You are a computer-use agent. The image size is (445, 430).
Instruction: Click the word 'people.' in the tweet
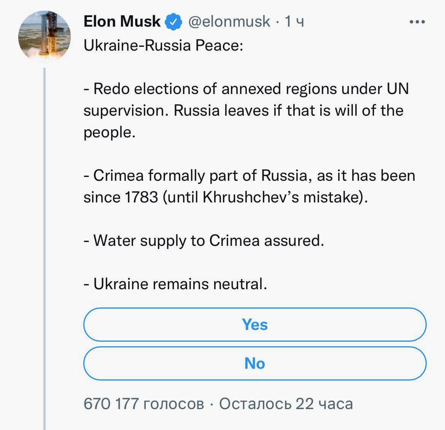(x=110, y=132)
